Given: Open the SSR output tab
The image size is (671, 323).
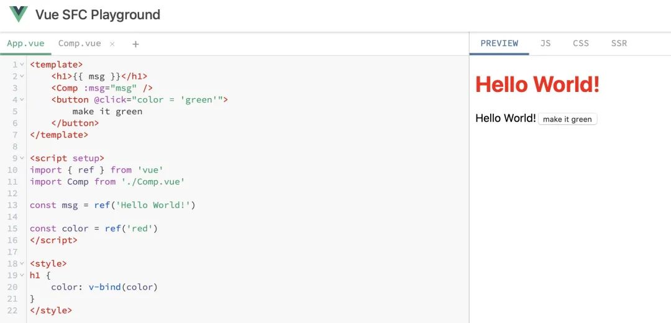Looking at the screenshot, I should (619, 43).
